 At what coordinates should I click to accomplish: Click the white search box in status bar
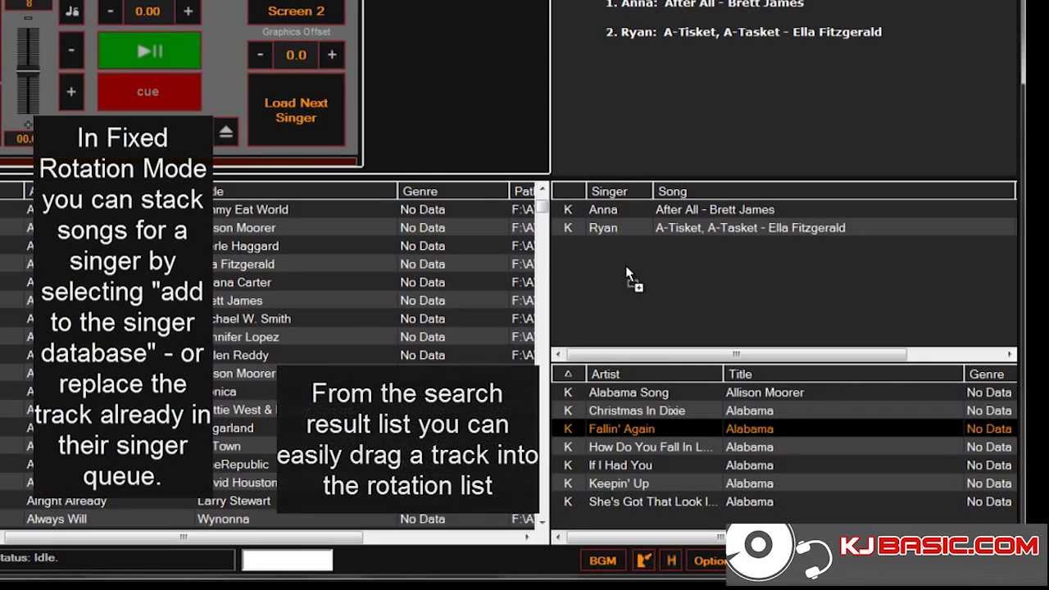point(288,560)
